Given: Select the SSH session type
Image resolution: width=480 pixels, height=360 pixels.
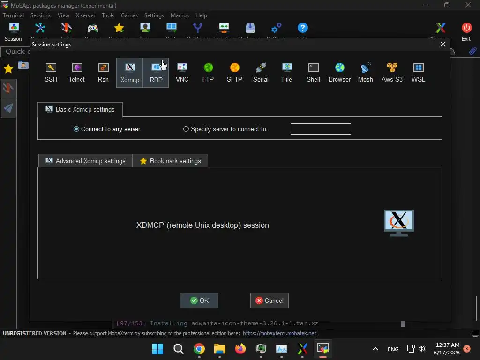Looking at the screenshot, I should tap(51, 73).
